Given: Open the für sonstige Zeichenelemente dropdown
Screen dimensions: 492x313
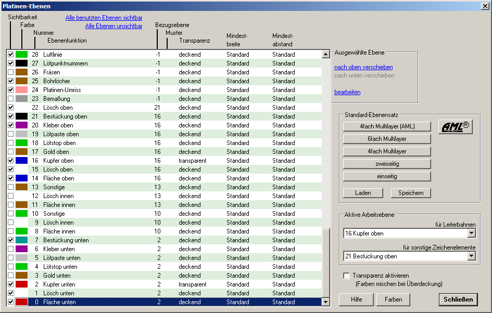Looking at the screenshot, I should click(x=471, y=256).
